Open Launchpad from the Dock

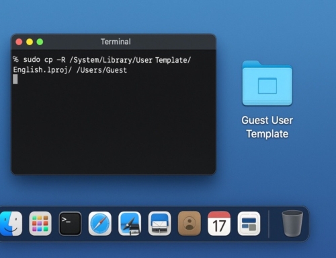pos(40,224)
